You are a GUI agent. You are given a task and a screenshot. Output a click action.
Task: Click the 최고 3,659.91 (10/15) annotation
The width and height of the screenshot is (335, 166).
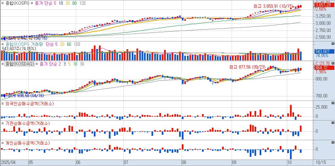click(273, 6)
